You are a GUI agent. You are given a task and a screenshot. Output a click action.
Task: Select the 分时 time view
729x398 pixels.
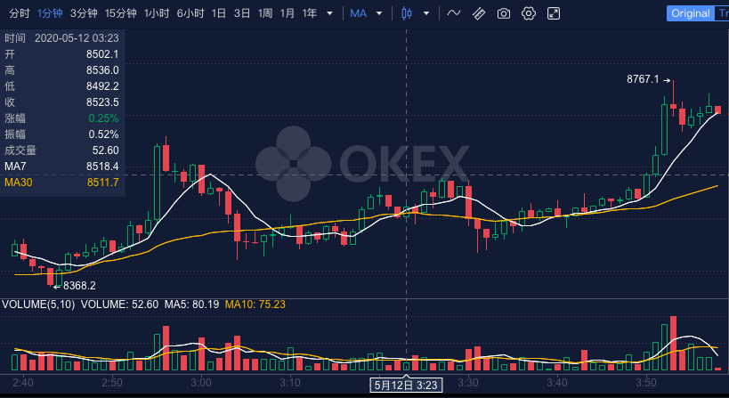[19, 13]
